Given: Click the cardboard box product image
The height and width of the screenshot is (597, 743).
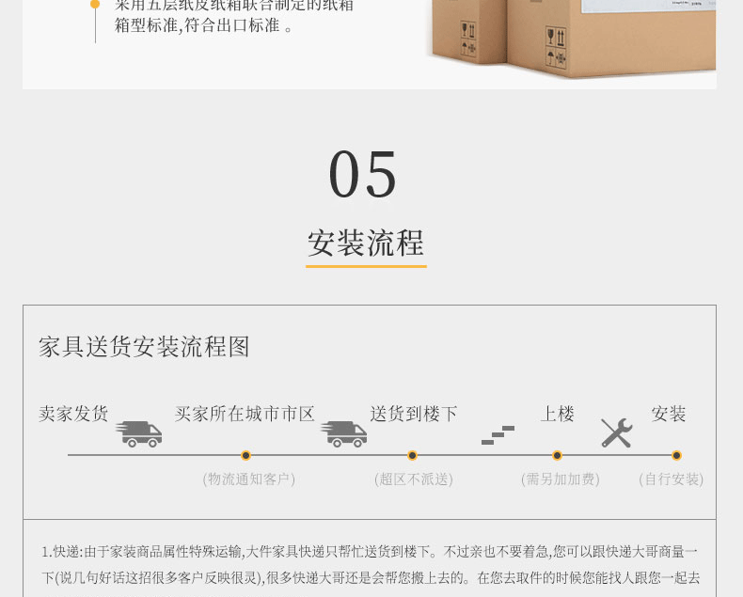Looking at the screenshot, I should tap(573, 39).
